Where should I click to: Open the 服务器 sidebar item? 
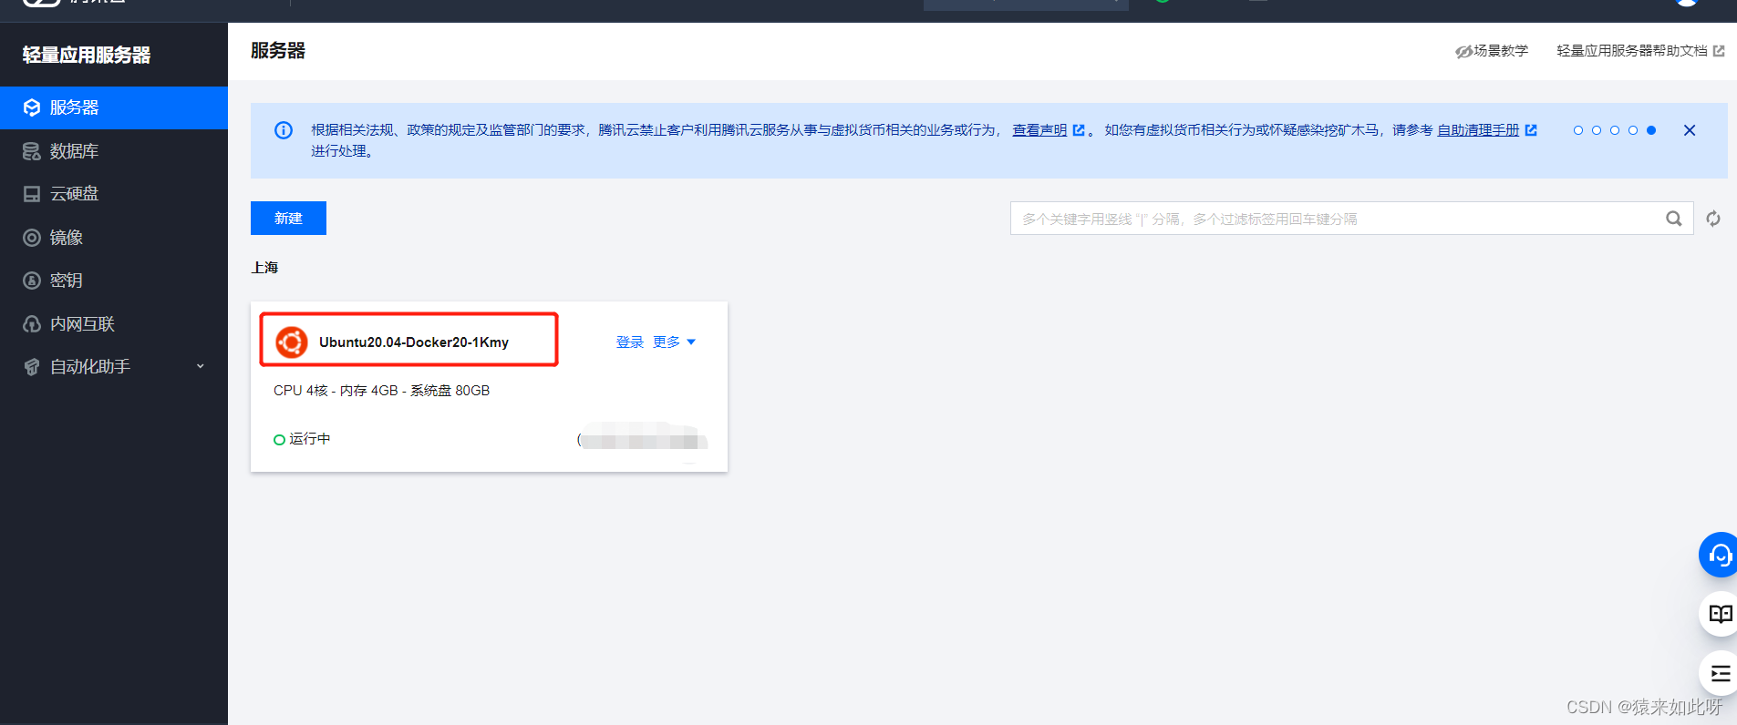[113, 107]
